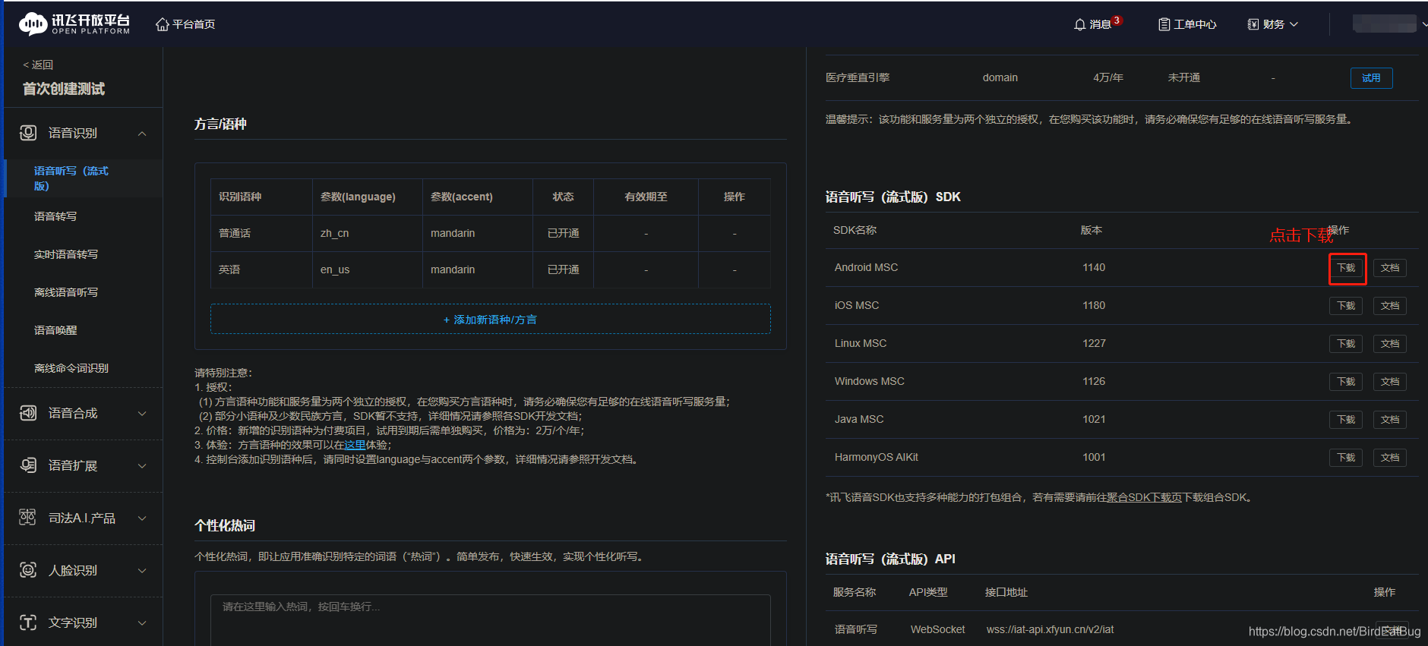Image resolution: width=1428 pixels, height=646 pixels.
Task: Open the Android MSC 文档 button
Action: (1390, 268)
